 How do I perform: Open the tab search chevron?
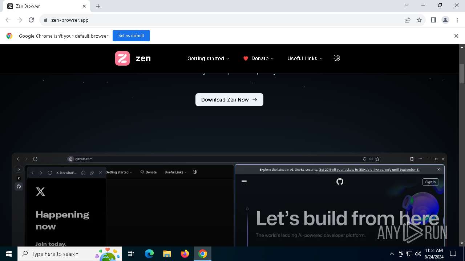click(407, 5)
